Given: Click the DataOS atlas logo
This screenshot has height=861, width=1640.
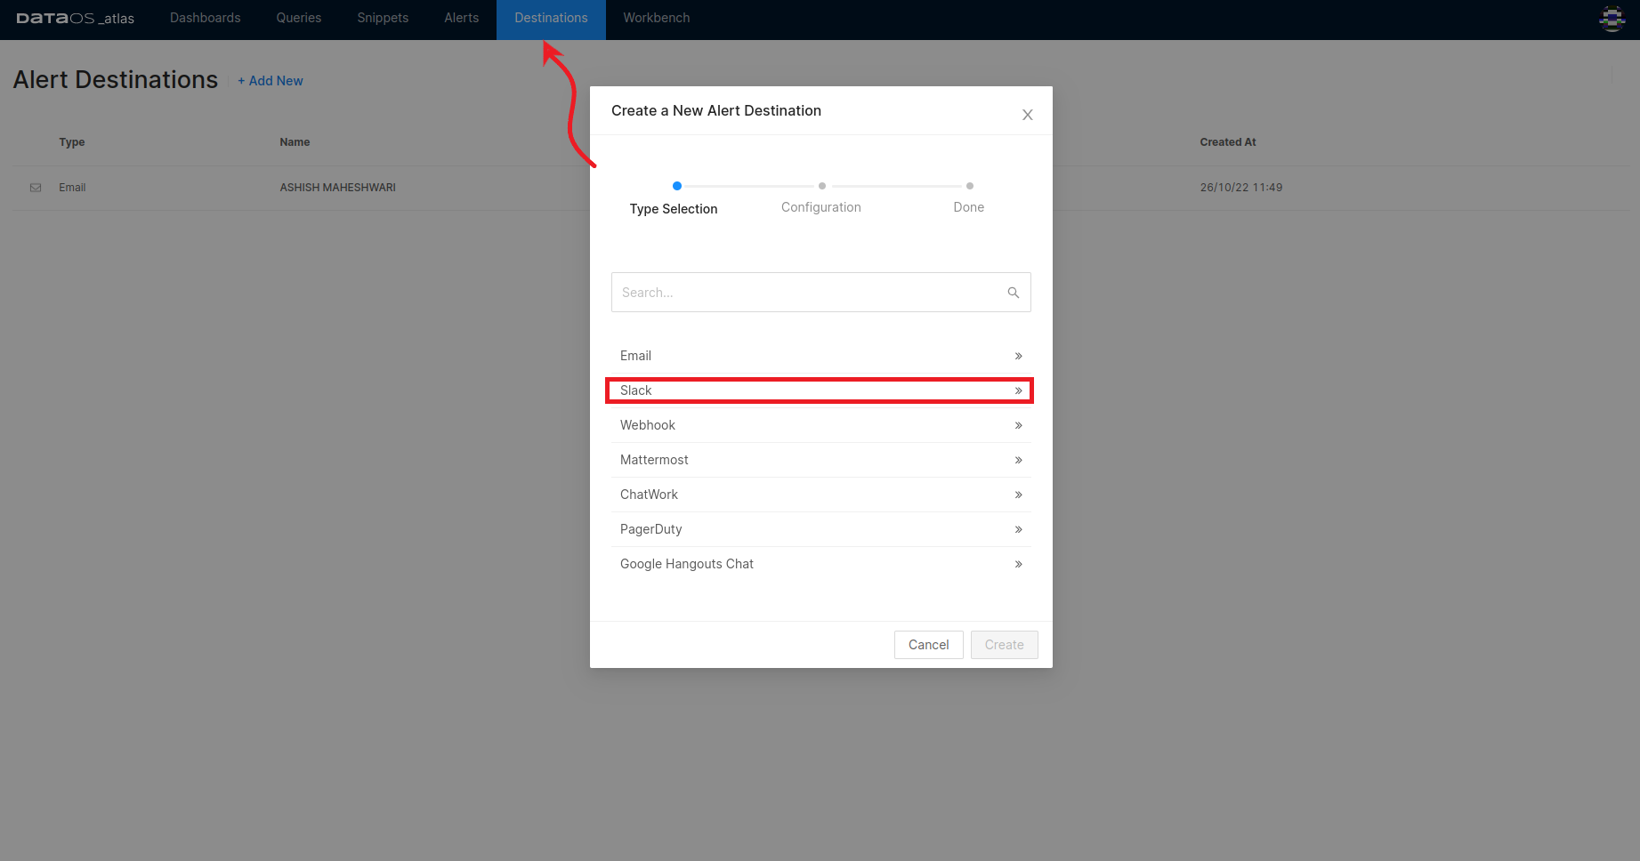Looking at the screenshot, I should pyautogui.click(x=75, y=18).
